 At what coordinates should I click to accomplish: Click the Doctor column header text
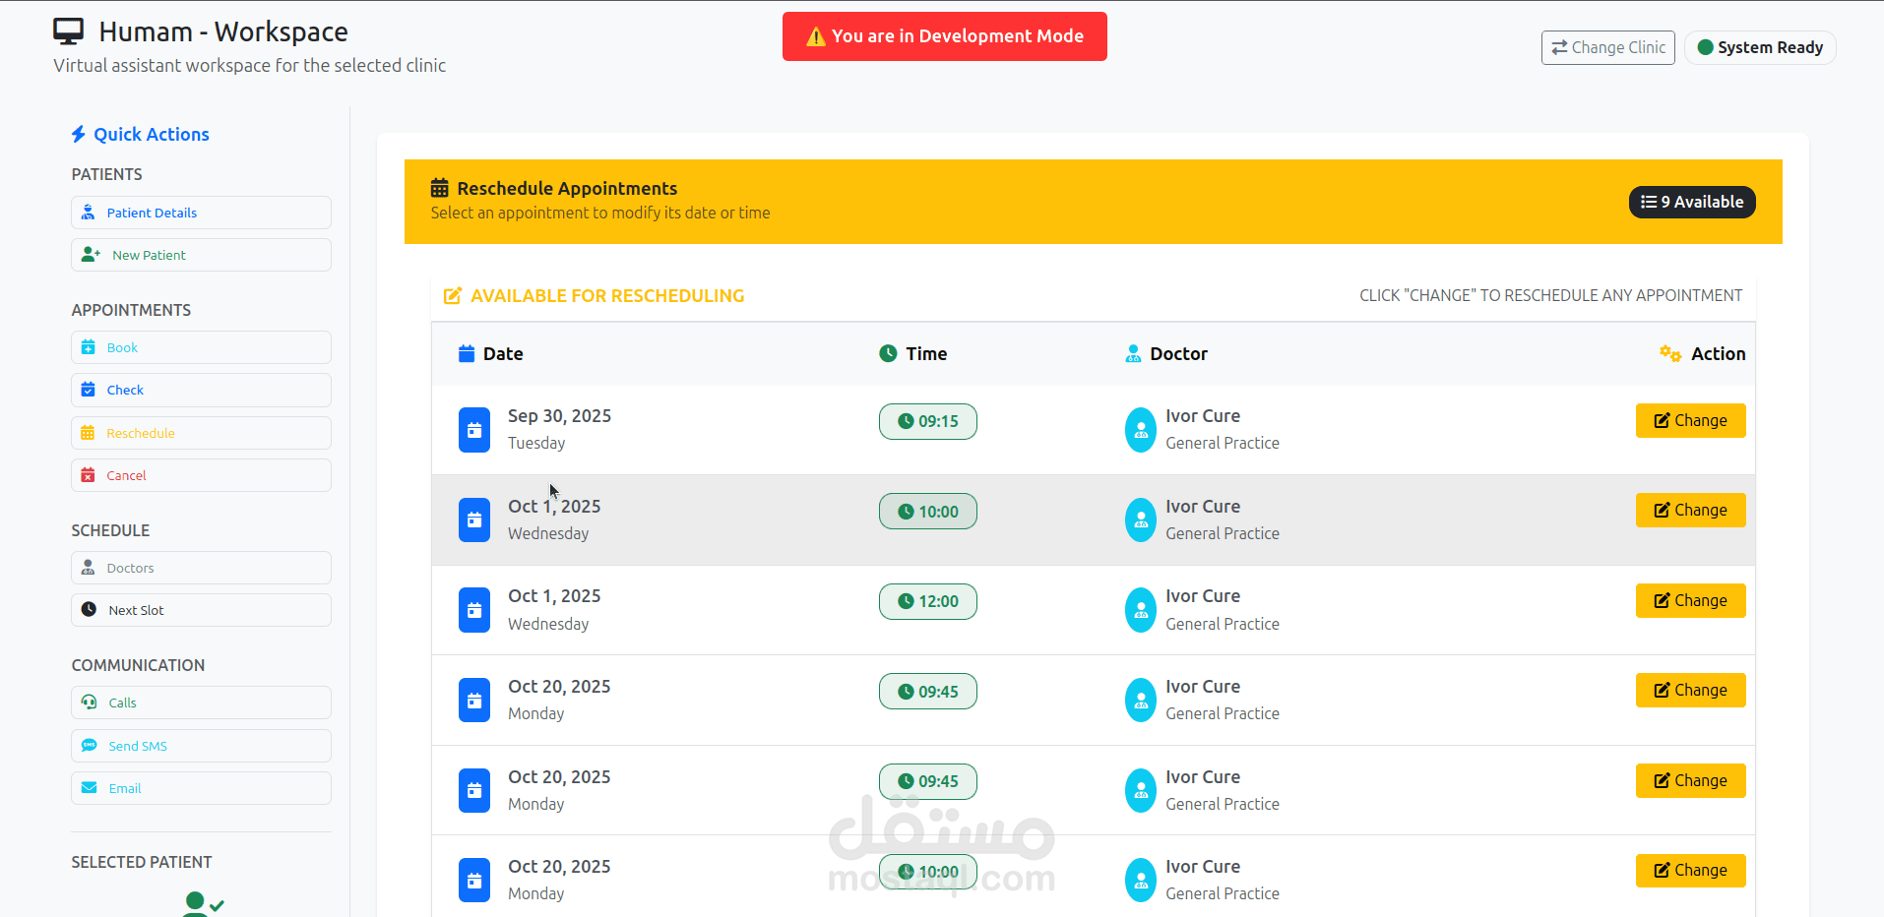tap(1178, 353)
